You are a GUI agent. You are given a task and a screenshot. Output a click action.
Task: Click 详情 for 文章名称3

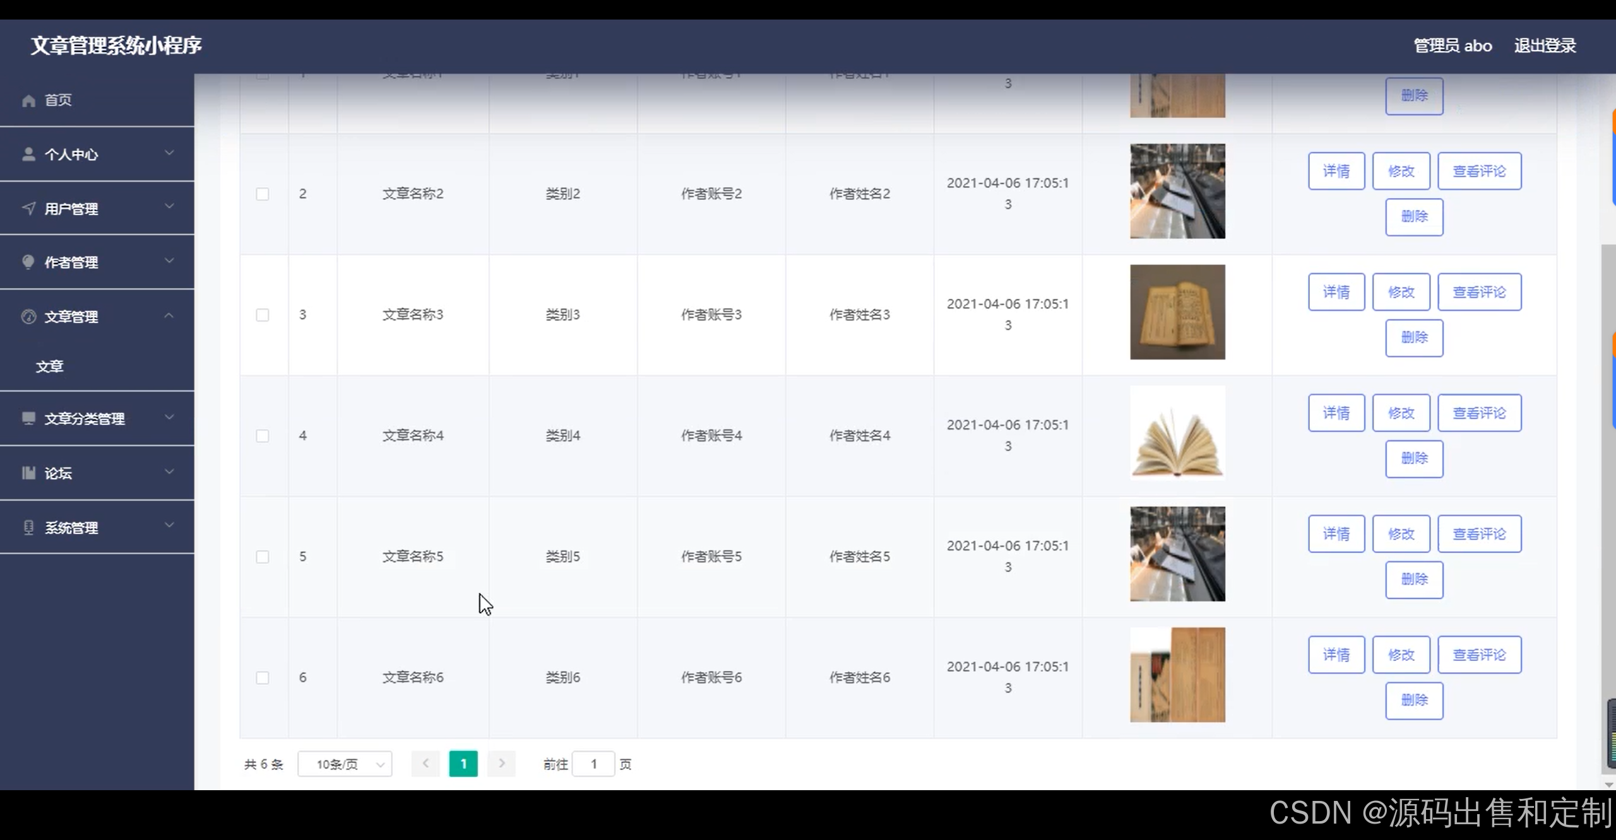pyautogui.click(x=1336, y=292)
